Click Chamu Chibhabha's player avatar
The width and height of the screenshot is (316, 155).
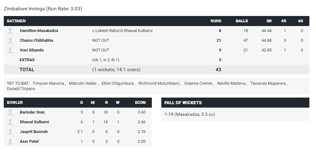[10, 40]
